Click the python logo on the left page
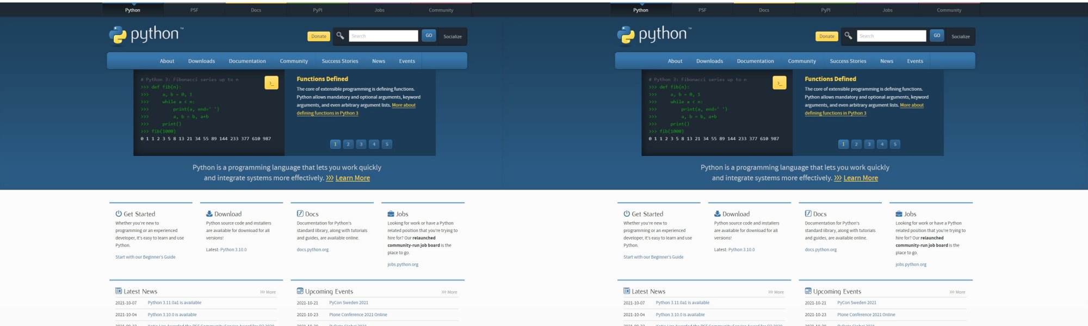The width and height of the screenshot is (1088, 326). point(146,35)
